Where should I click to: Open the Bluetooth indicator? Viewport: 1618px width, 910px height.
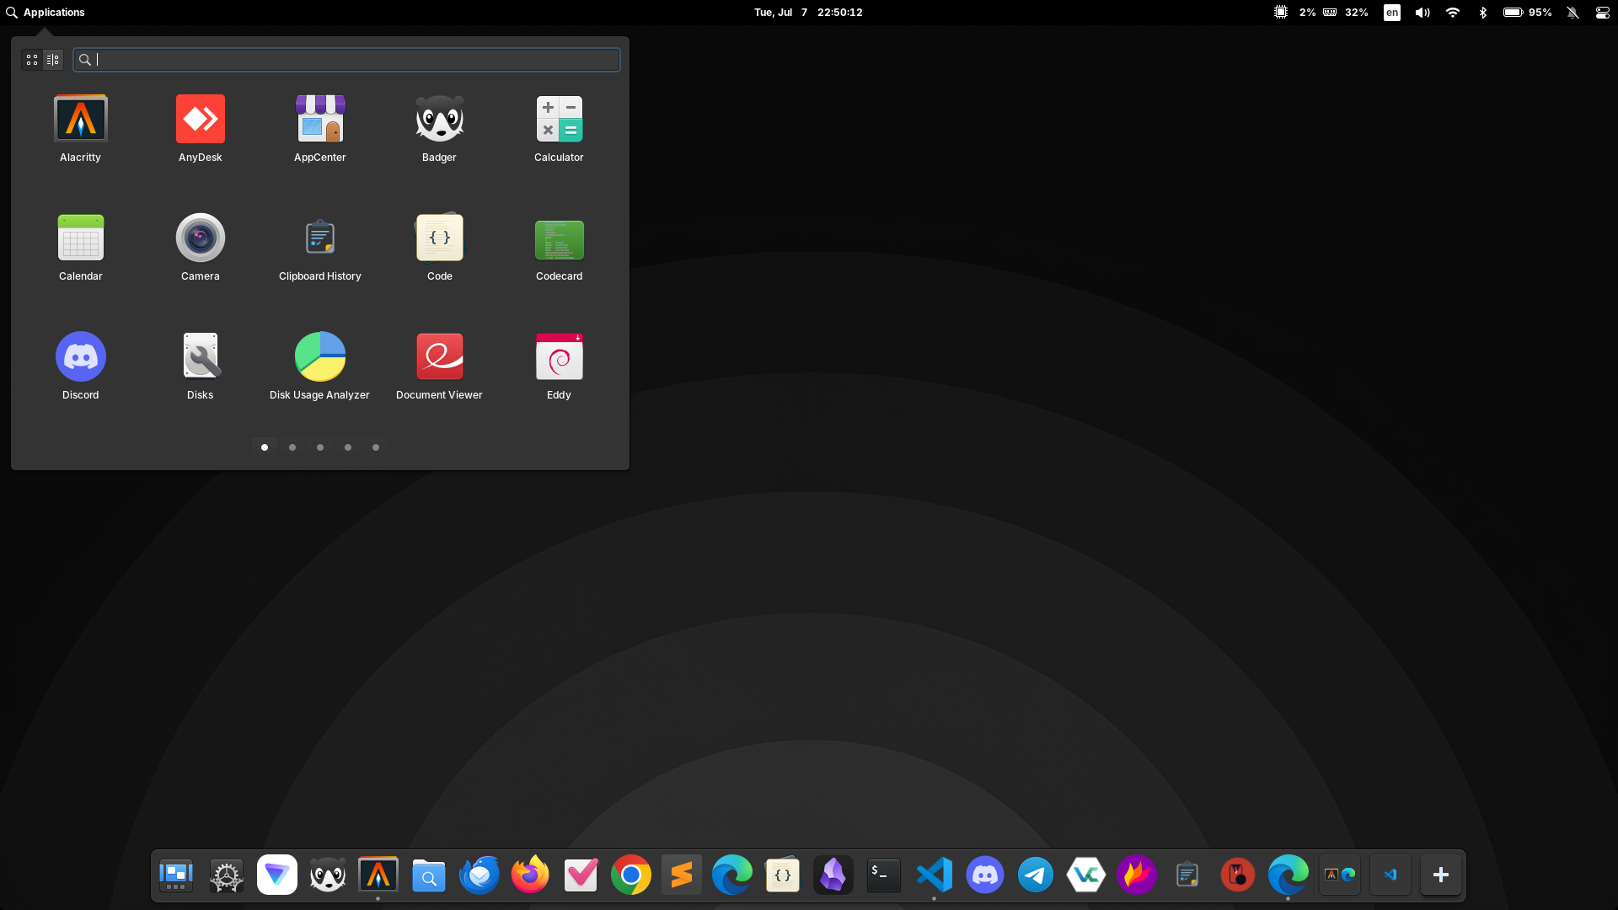[1483, 13]
